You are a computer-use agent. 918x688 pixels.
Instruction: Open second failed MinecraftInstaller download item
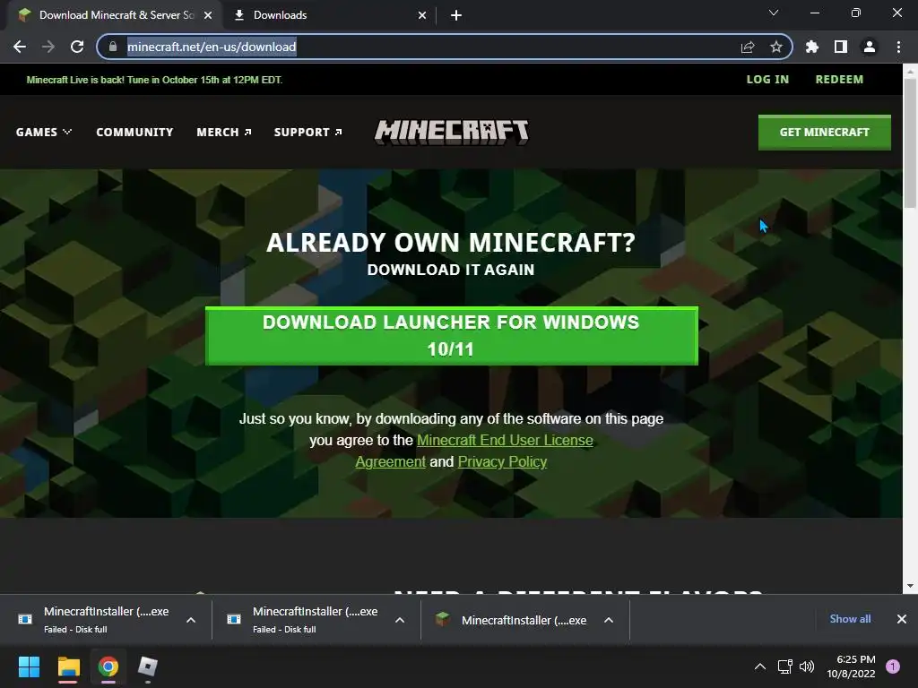[303, 619]
